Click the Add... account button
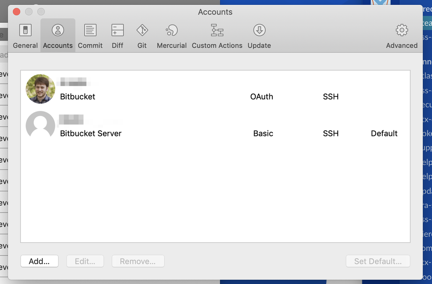This screenshot has height=284, width=432. (39, 261)
